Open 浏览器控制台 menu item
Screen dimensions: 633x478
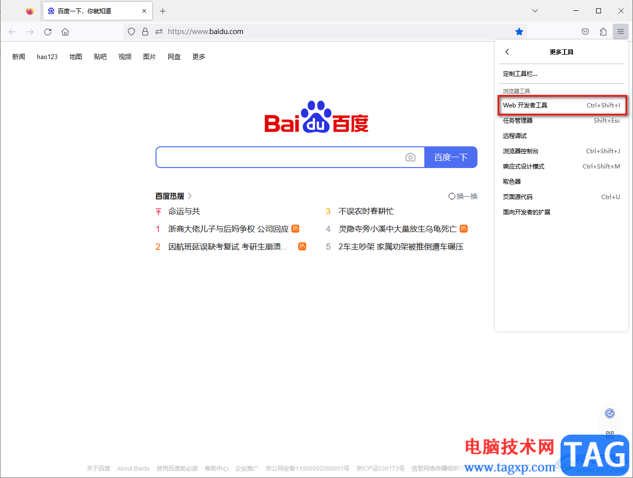pos(562,151)
